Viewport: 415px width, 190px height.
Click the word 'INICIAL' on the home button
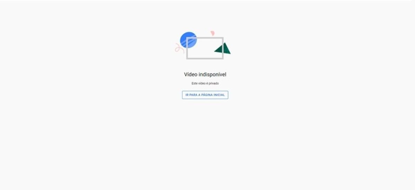click(x=219, y=95)
